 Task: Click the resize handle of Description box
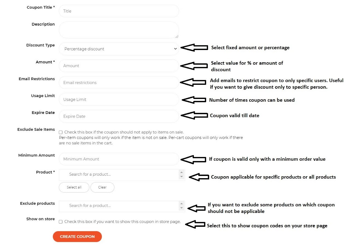click(x=177, y=36)
